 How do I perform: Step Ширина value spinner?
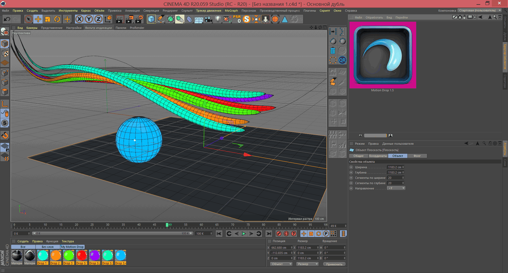tap(403, 167)
